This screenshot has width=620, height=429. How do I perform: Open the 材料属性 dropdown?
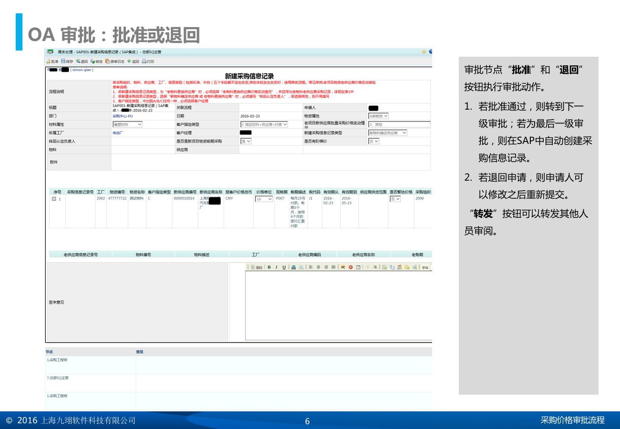pos(127,124)
